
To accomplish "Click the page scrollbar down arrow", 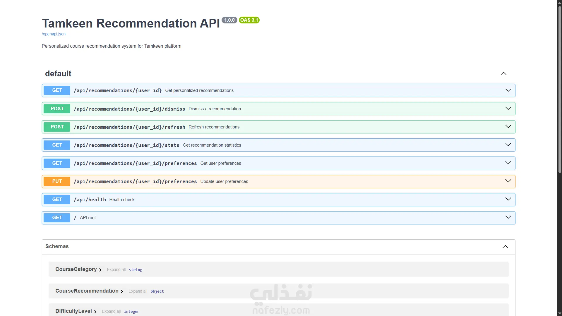I will (x=559, y=313).
